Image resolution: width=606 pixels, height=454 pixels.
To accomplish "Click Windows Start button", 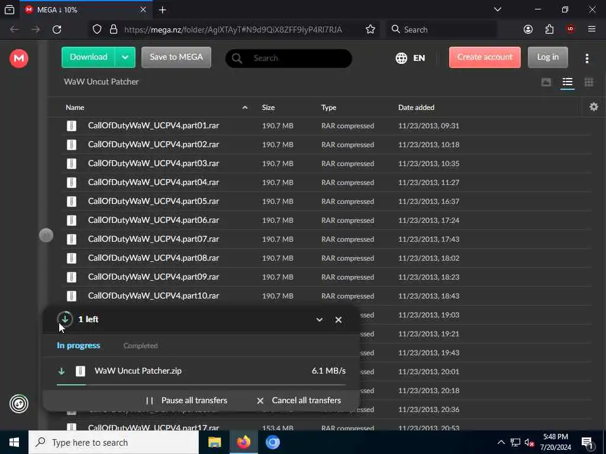I will point(14,442).
